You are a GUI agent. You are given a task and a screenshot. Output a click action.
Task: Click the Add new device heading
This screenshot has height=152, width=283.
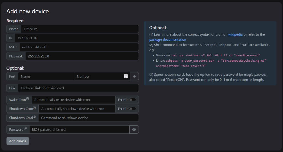[x=28, y=11]
